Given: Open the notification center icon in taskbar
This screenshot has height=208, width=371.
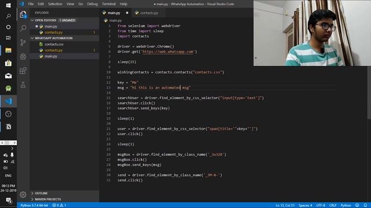Looking at the screenshot, I should click(x=9, y=200).
